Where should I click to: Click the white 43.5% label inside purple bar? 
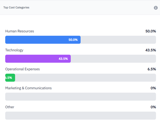[x=63, y=59]
